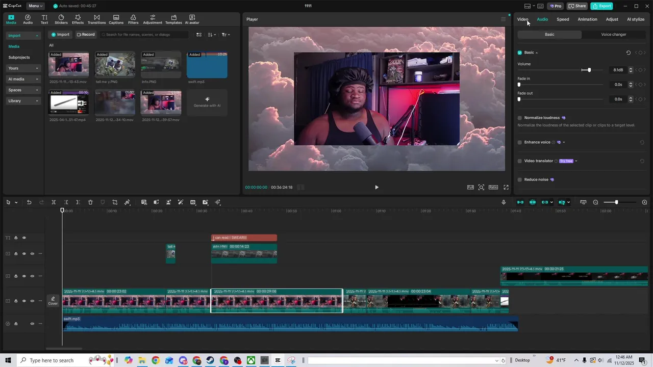Lock the swift.mp3 audio track
Viewport: 653px width, 367px height.
point(16,324)
